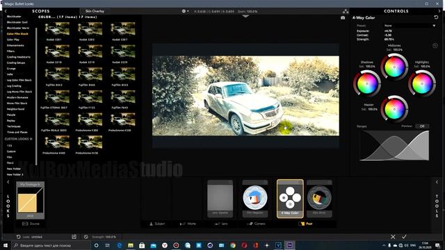This screenshot has height=250, width=445.
Task: Toggle Ranges Preview Off switch
Action: pos(422,126)
